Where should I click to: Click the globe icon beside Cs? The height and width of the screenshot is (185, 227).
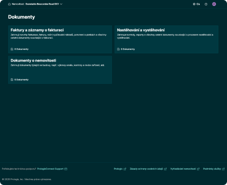194,4
